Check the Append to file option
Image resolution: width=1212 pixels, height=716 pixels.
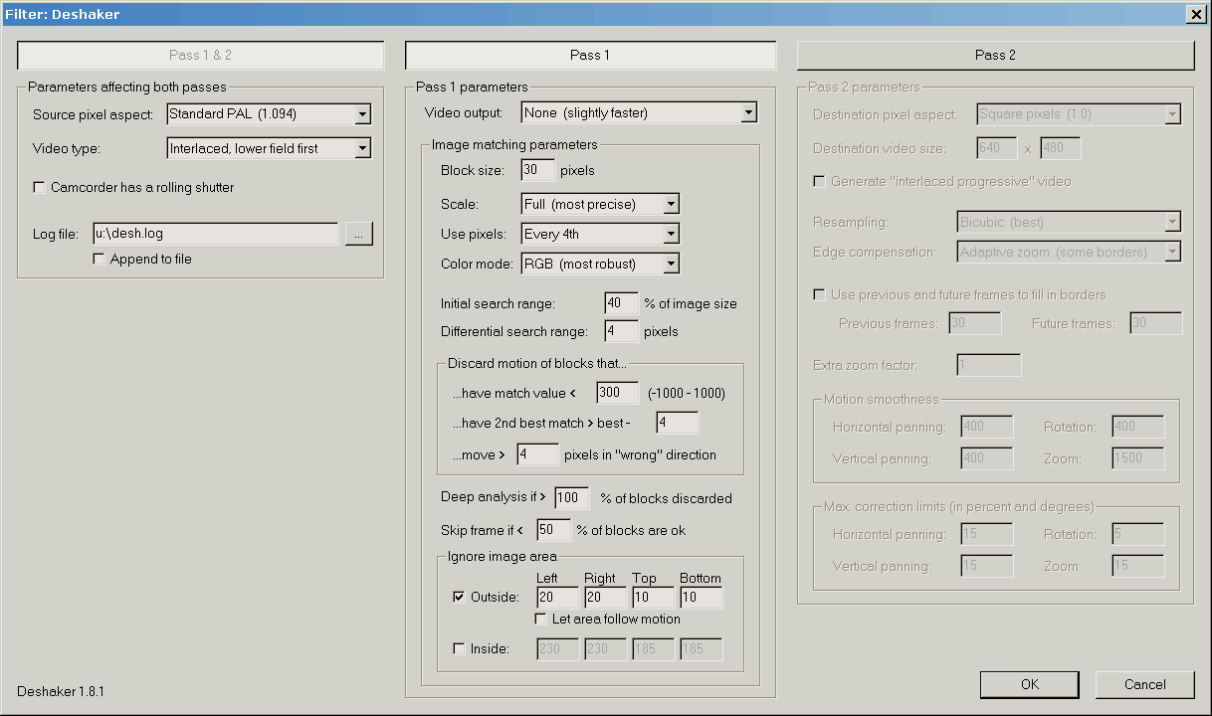pos(99,259)
